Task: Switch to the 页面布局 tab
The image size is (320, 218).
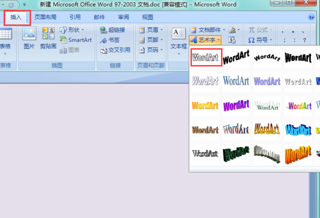Action: [45, 17]
